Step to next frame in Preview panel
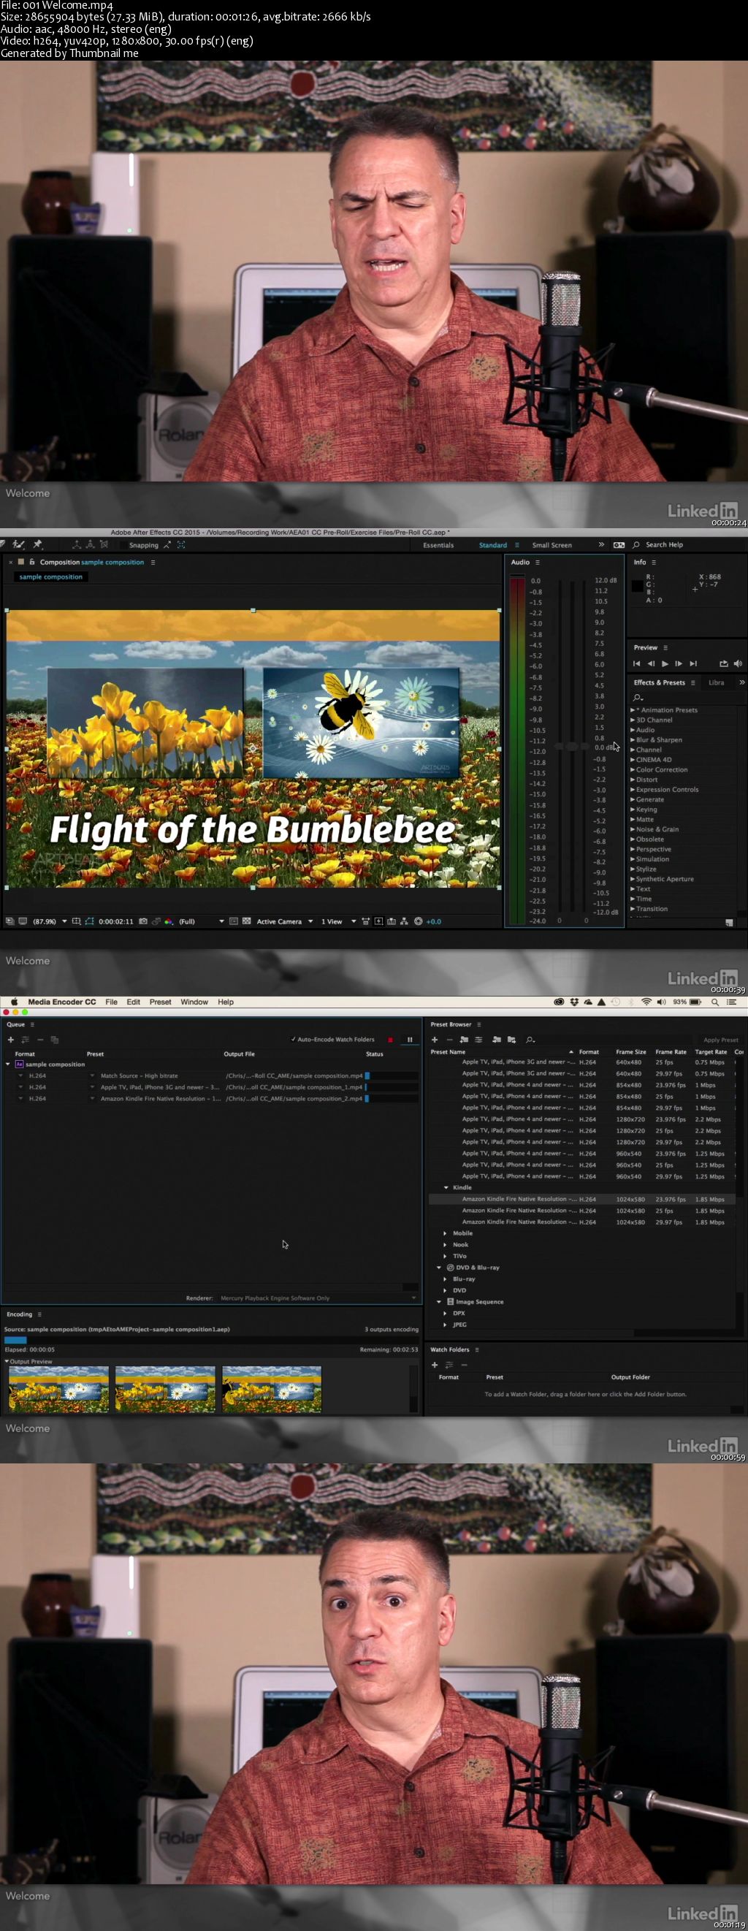 coord(679,663)
